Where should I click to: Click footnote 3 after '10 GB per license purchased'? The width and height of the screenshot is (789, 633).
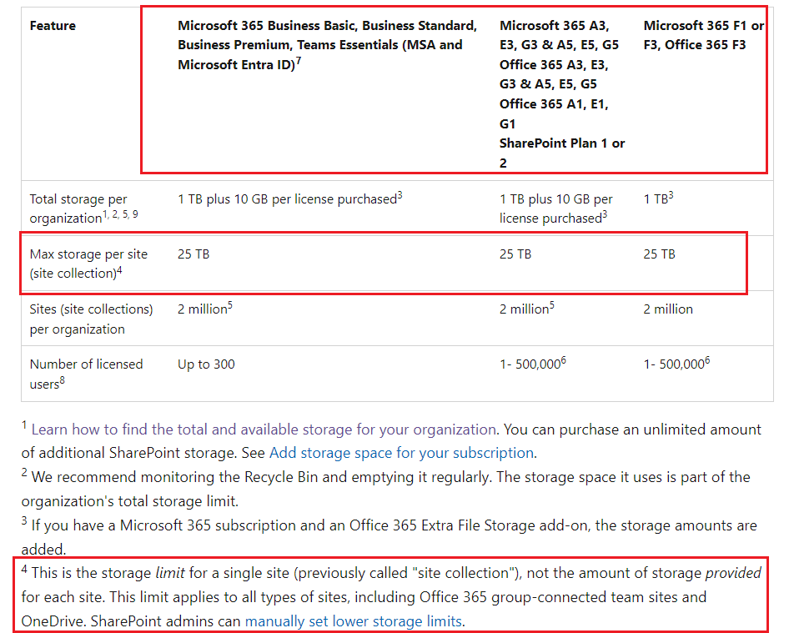[x=399, y=194]
